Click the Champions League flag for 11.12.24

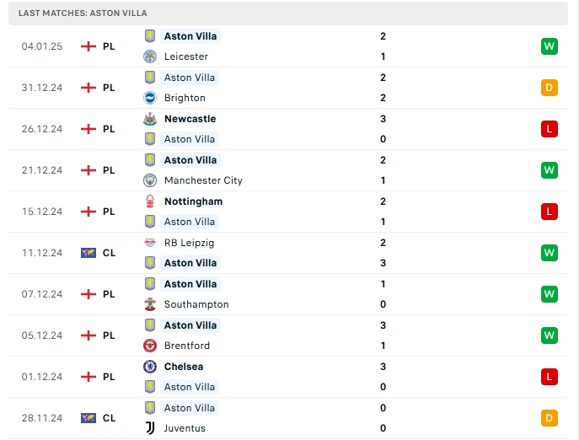88,253
